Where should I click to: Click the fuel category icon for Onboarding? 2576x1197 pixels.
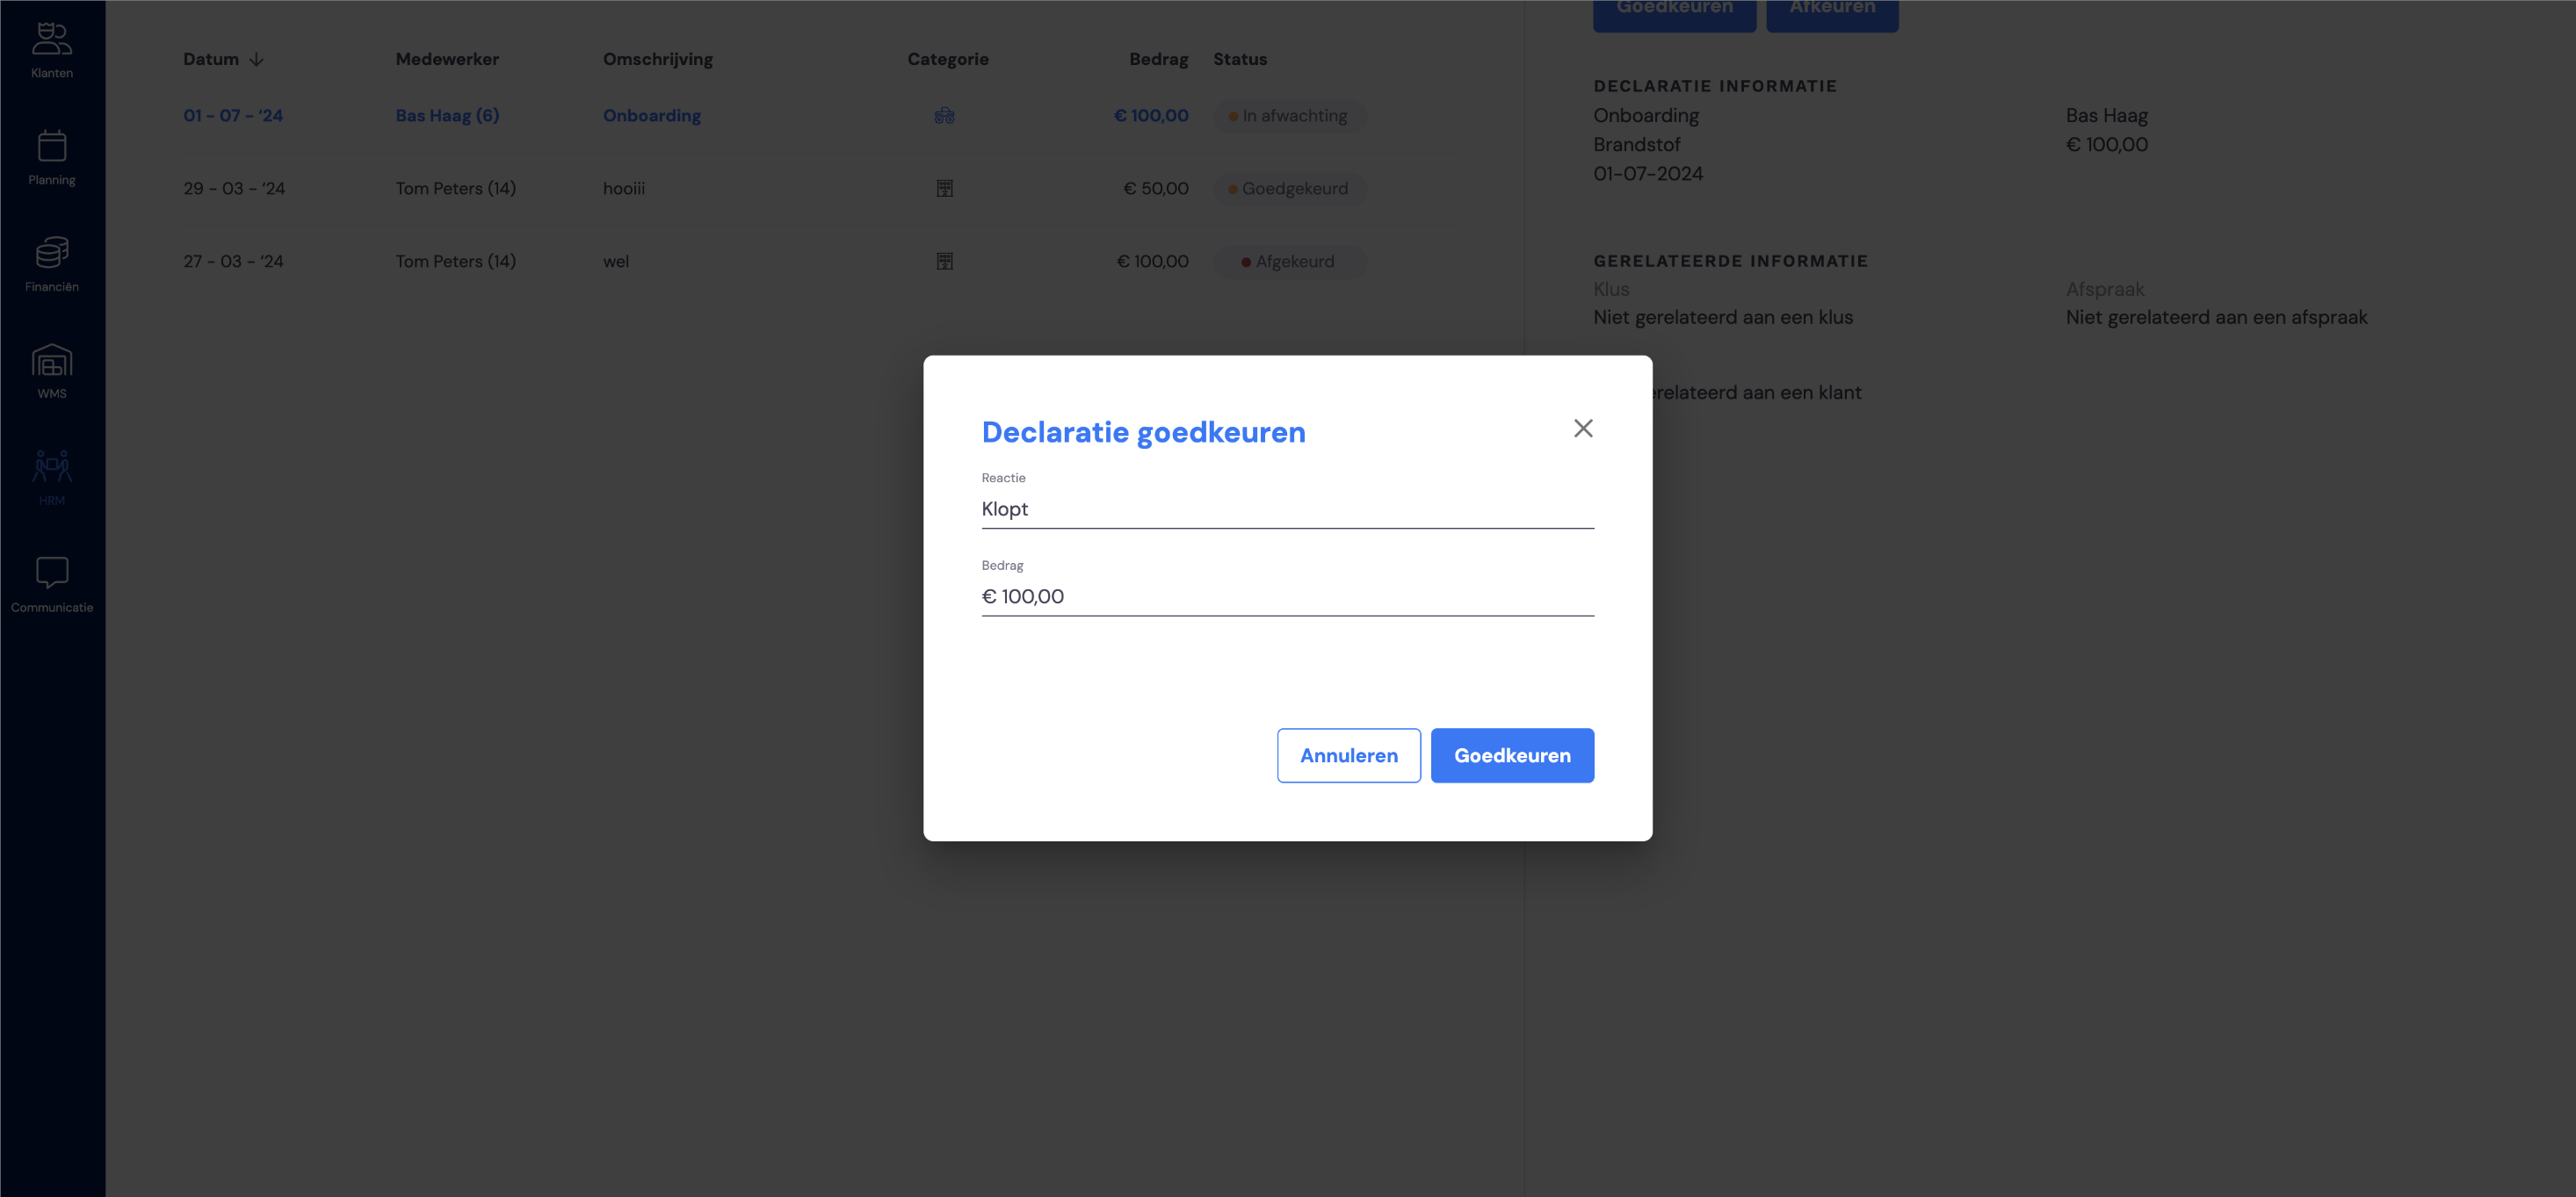[x=944, y=116]
